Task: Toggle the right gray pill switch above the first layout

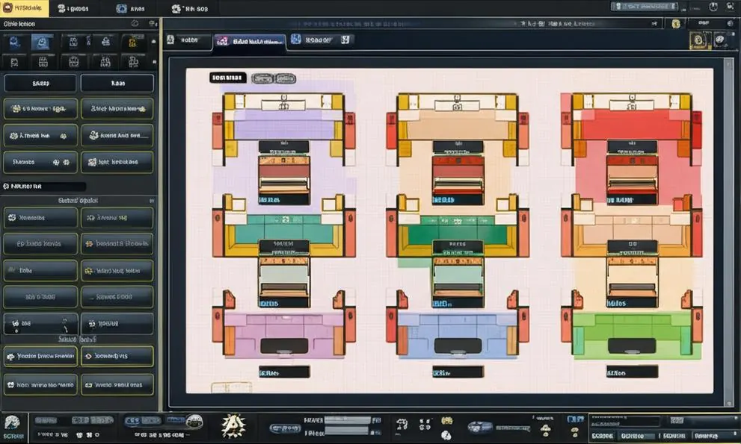Action: 286,78
